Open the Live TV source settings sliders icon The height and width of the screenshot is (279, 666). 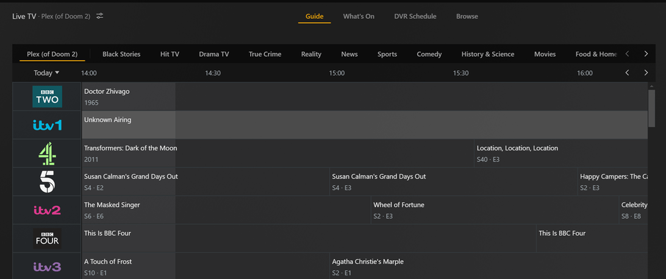click(x=100, y=16)
